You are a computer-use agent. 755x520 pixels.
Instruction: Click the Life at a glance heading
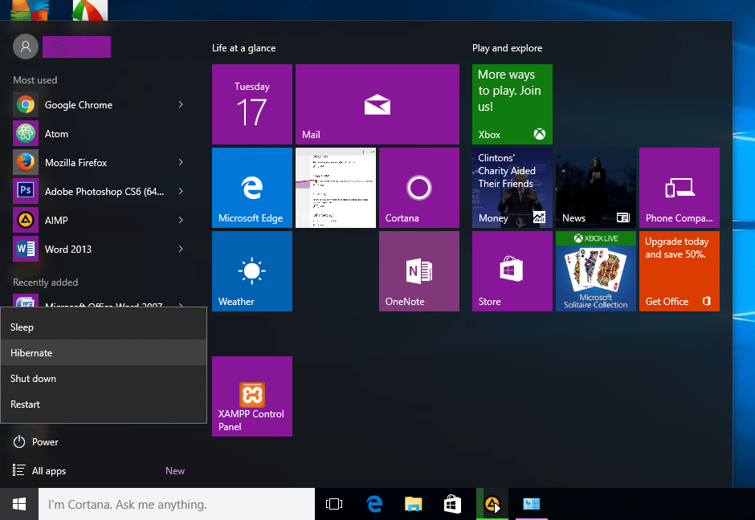[243, 48]
